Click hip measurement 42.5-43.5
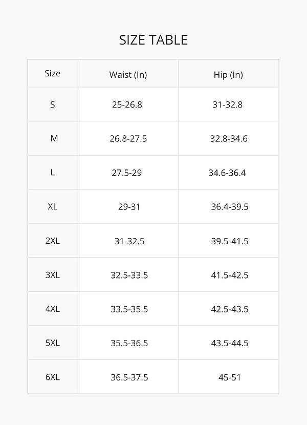This screenshot has width=307, height=425. click(x=230, y=309)
